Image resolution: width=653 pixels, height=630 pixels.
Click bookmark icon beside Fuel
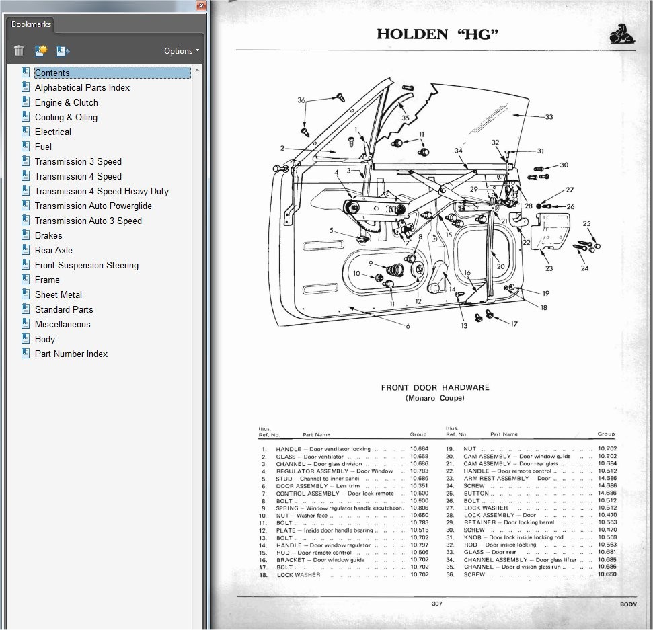(x=26, y=146)
